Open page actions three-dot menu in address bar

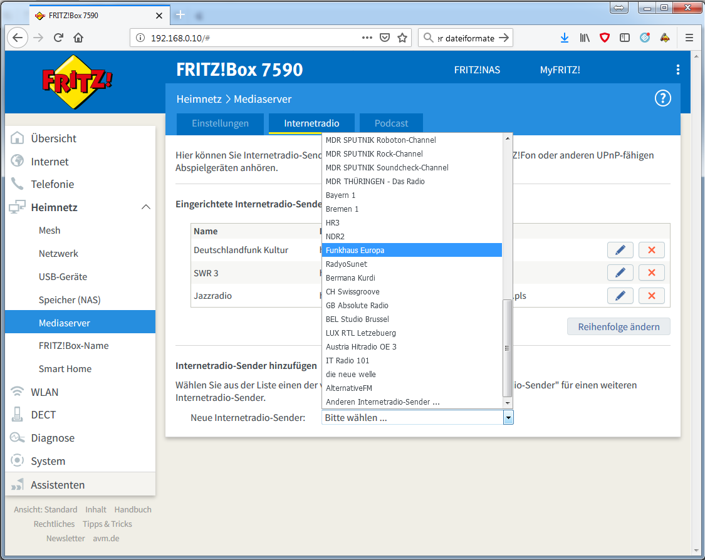(x=367, y=38)
